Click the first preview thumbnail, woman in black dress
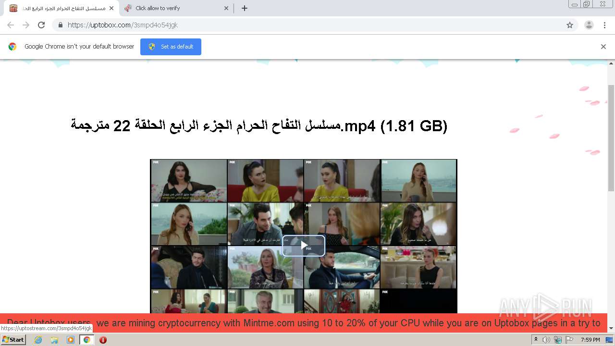Viewport: 615px width, 346px height. tap(189, 181)
